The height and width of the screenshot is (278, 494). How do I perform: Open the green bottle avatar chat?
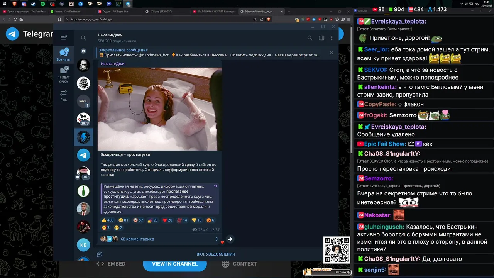click(83, 191)
